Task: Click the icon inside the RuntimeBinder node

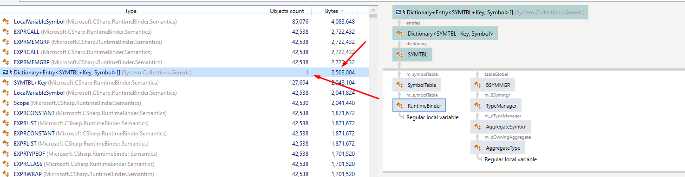Action: (x=399, y=106)
